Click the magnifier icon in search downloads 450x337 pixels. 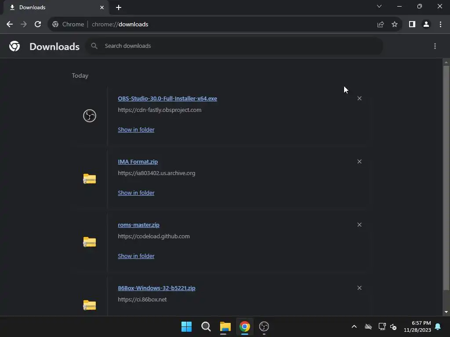point(94,46)
